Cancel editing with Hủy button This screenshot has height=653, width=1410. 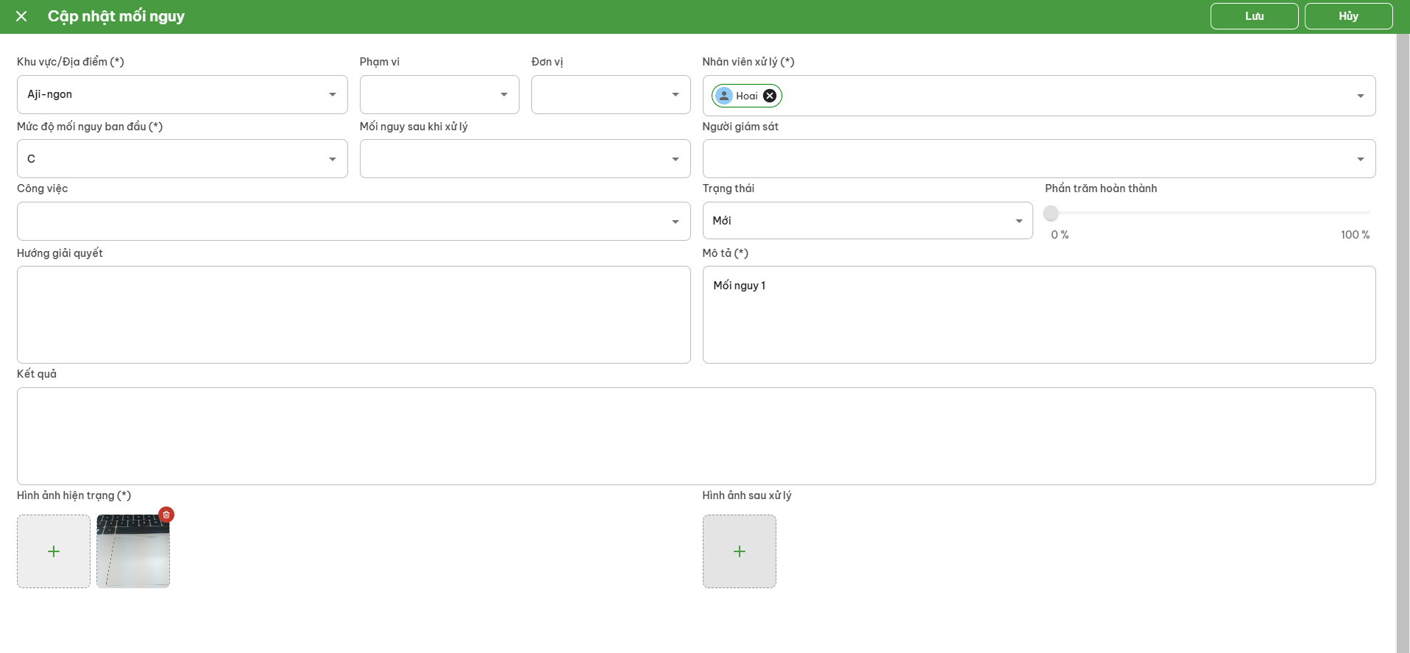click(x=1349, y=16)
